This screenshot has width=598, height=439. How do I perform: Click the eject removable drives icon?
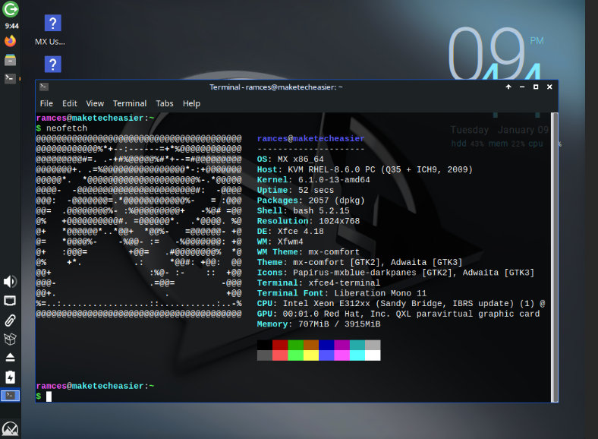point(11,358)
